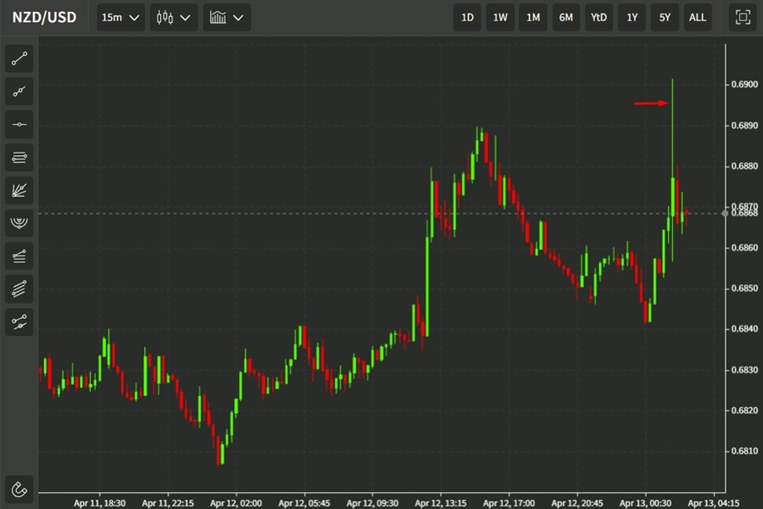Screen dimensions: 763x509
Task: Select the parallel channel drawing tool
Action: coord(19,255)
